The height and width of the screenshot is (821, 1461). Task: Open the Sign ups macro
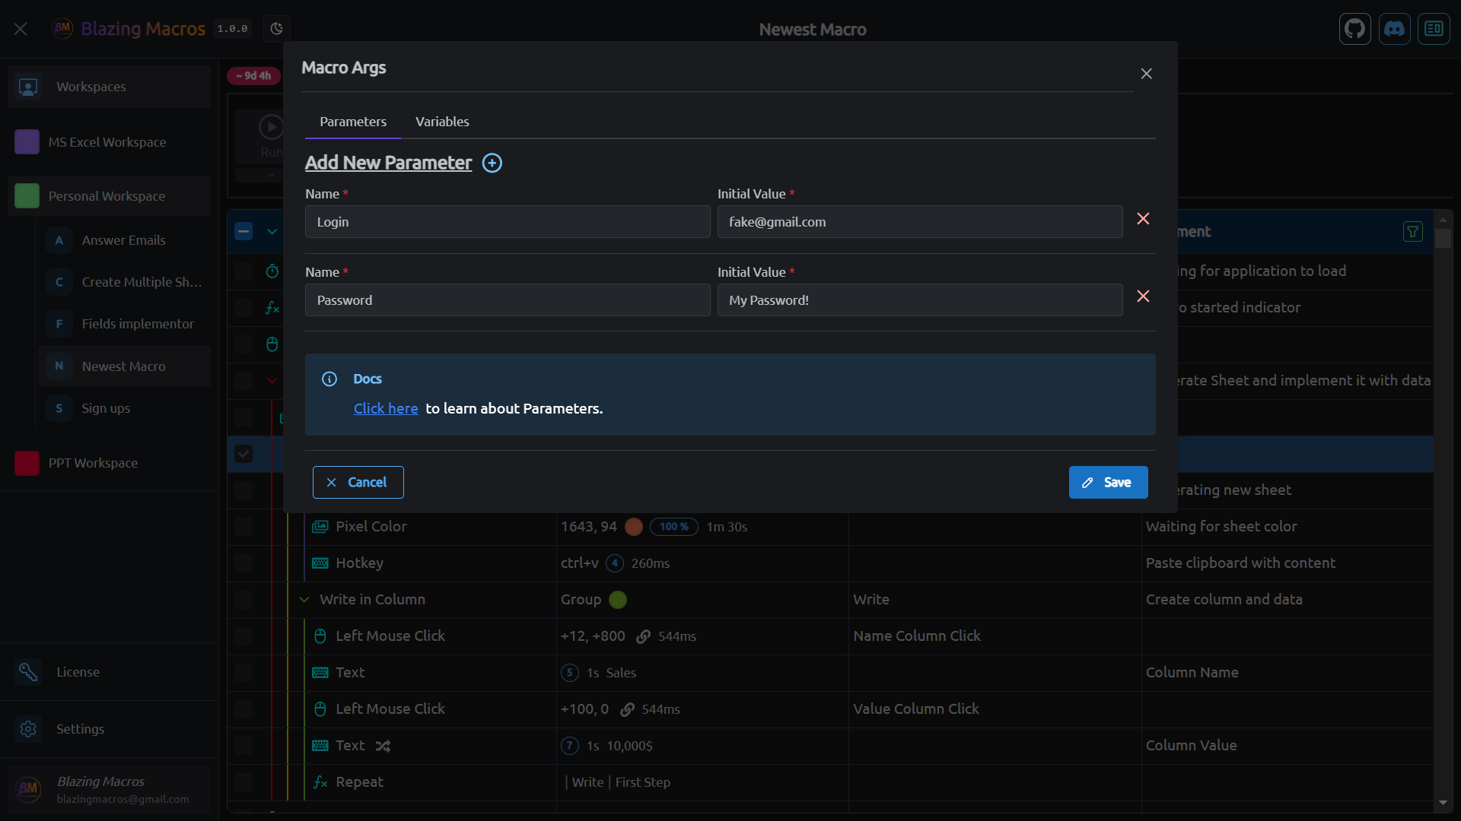pos(123,408)
